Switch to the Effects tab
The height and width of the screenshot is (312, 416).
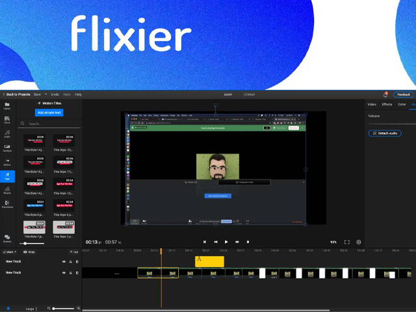(387, 104)
